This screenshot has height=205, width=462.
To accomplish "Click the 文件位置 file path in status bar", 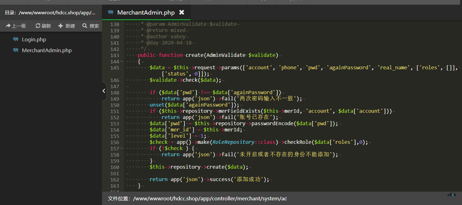I will pos(197,198).
